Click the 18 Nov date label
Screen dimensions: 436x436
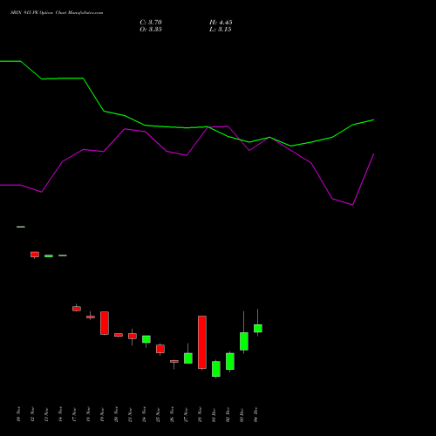pos(88,414)
